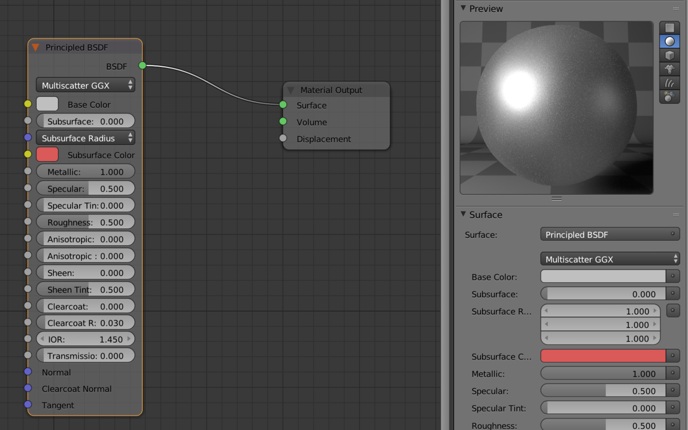Click link dot next to panel Metallic
The image size is (688, 430).
(673, 373)
